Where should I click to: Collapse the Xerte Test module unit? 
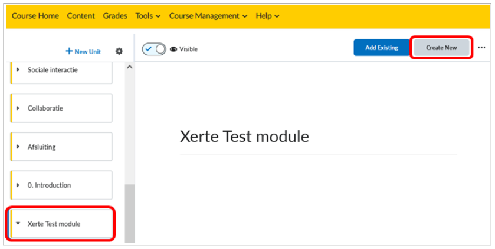coord(18,224)
